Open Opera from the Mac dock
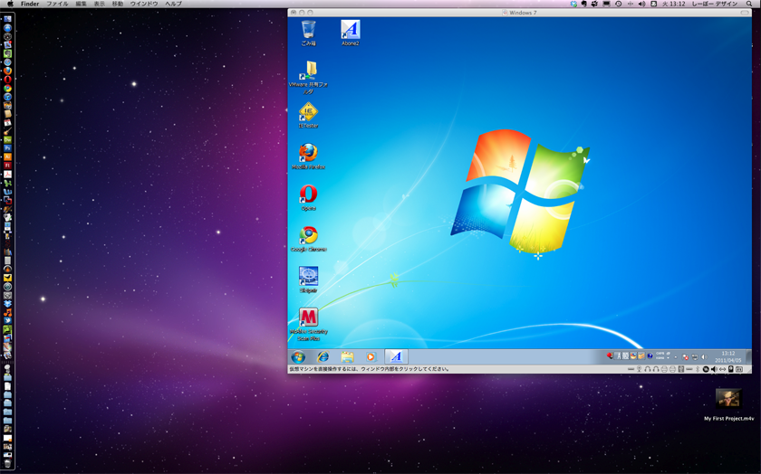The image size is (761, 474). [x=8, y=79]
